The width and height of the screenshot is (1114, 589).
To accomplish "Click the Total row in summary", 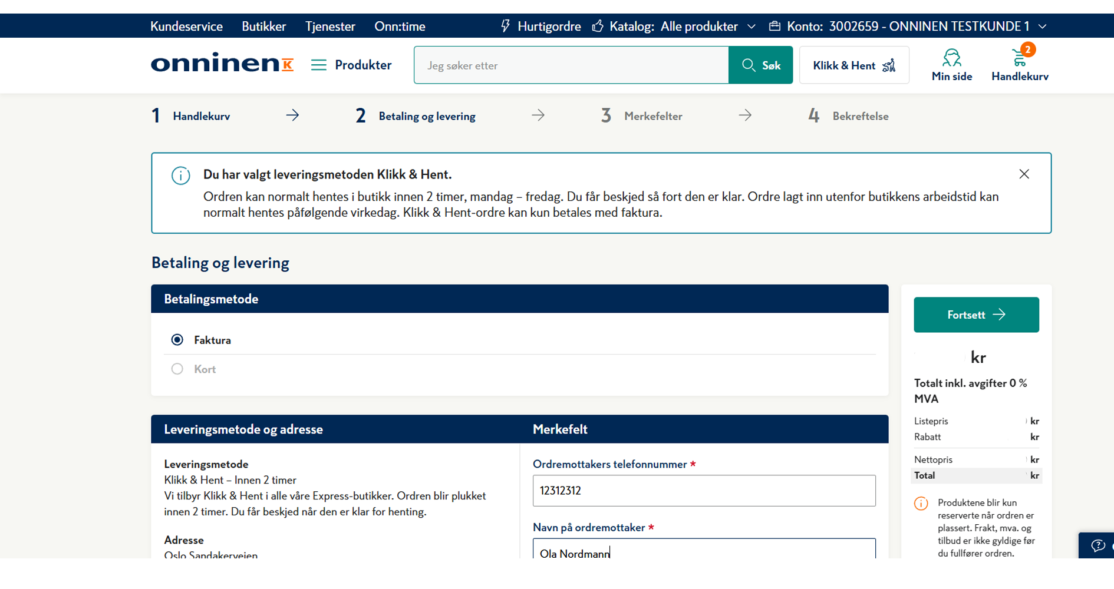I will pyautogui.click(x=976, y=475).
